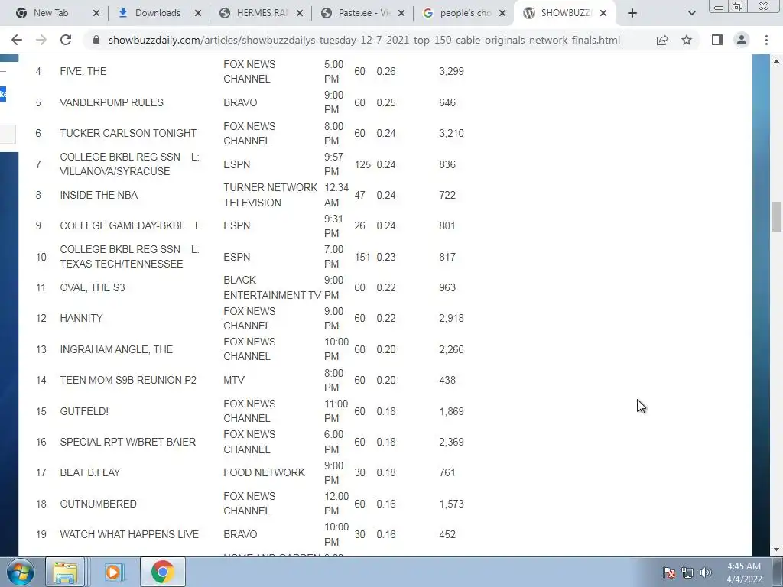The width and height of the screenshot is (783, 587).
Task: Share this page icon in address bar
Action: pyautogui.click(x=662, y=40)
